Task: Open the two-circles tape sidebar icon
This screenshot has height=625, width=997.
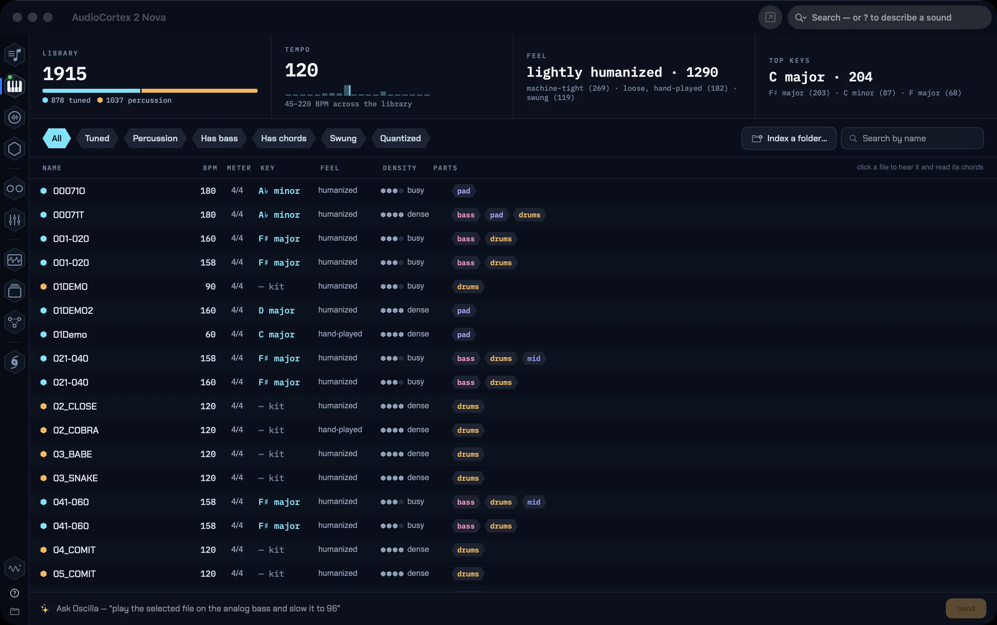Action: [x=15, y=189]
